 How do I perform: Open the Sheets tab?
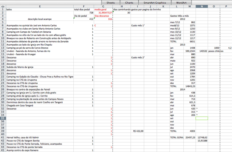pyautogui.click(x=111, y=2)
